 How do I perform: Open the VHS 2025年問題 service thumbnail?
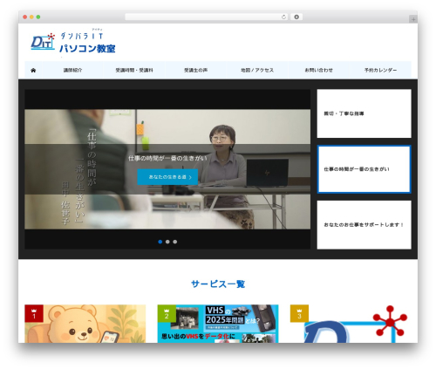[x=218, y=324]
